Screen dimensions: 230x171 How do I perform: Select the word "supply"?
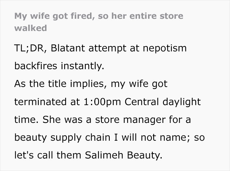pos(67,137)
